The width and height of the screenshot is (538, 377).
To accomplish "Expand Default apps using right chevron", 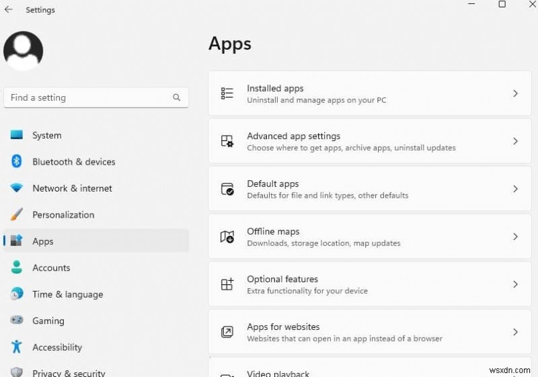I will click(x=515, y=190).
